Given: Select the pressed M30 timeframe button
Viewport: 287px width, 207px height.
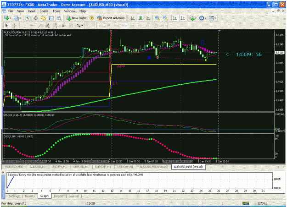Looking at the screenshot, I should click(124, 26).
